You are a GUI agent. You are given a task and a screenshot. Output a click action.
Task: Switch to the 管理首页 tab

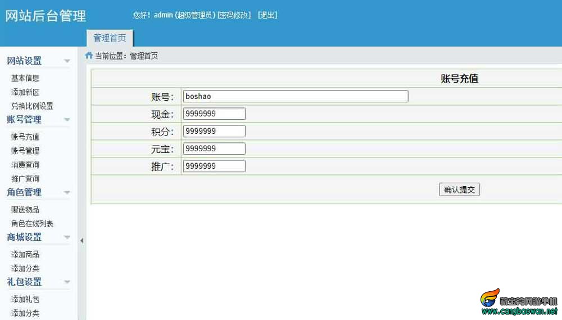tap(110, 38)
